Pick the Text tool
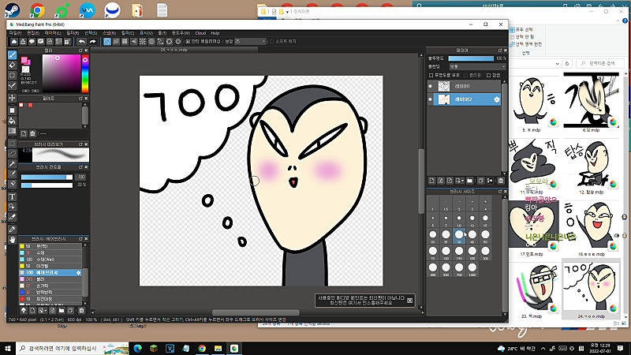Viewport: 631px width, 355px height. click(x=12, y=196)
